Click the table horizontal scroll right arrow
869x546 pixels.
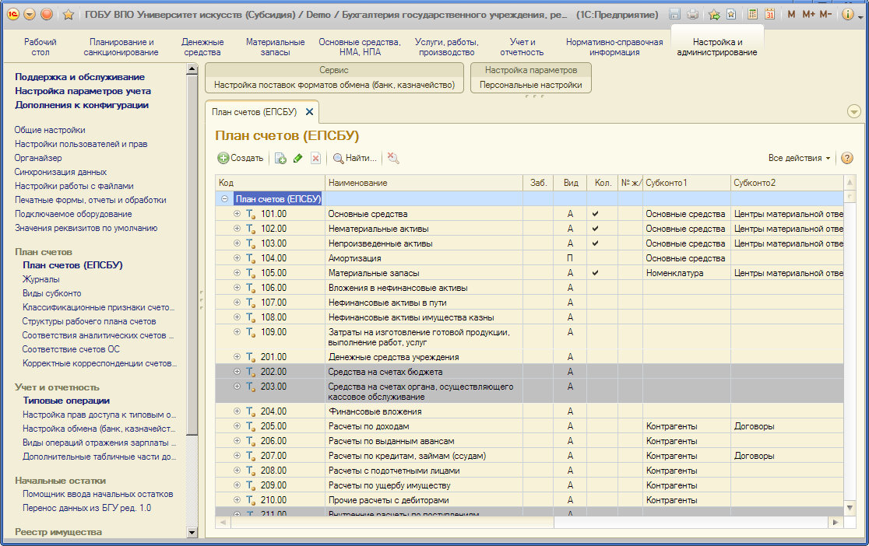click(836, 522)
